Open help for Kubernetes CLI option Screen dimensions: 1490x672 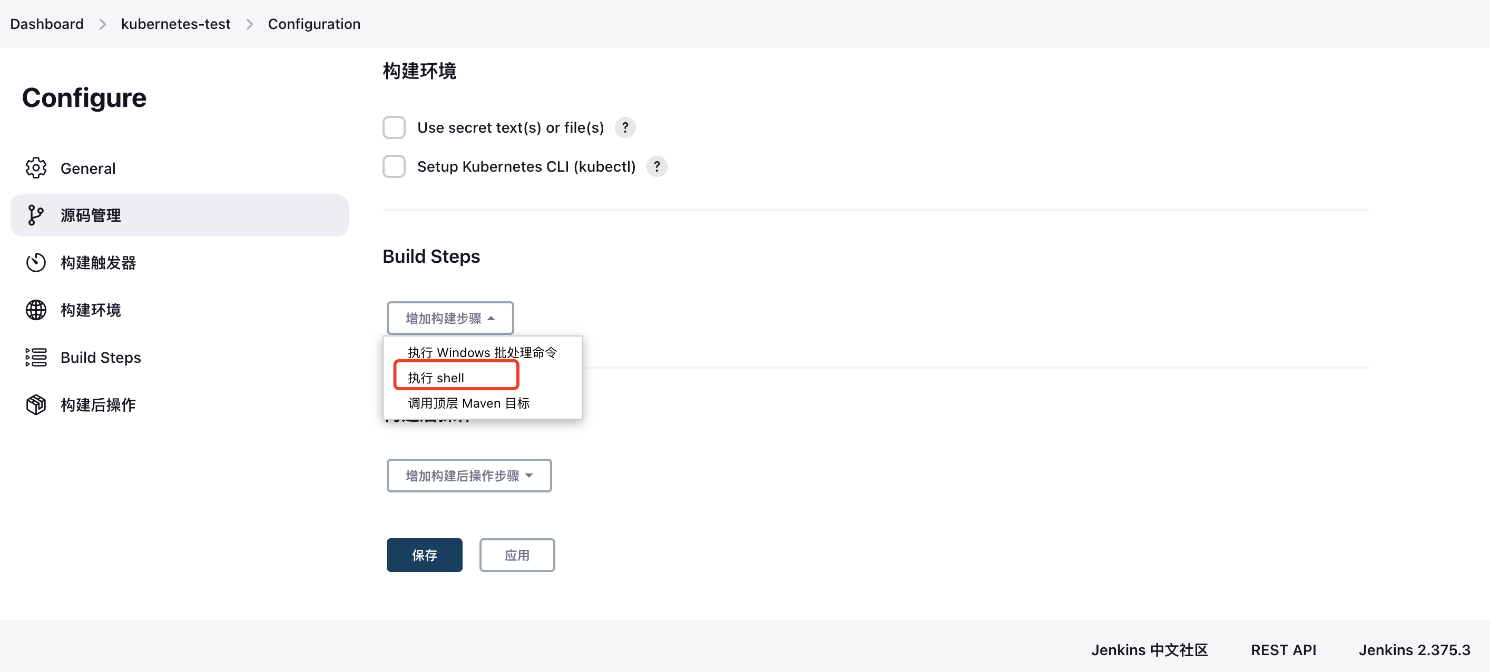point(656,166)
